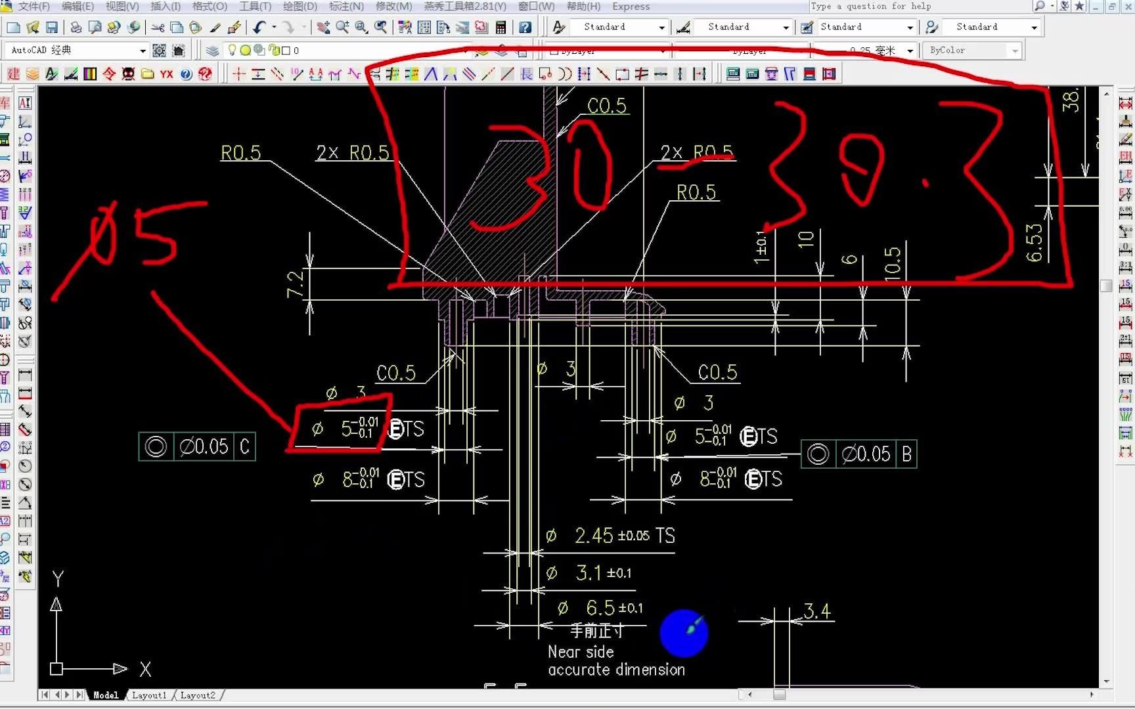Expand the text style Standard dropdown
This screenshot has width=1135, height=709.
[661, 28]
